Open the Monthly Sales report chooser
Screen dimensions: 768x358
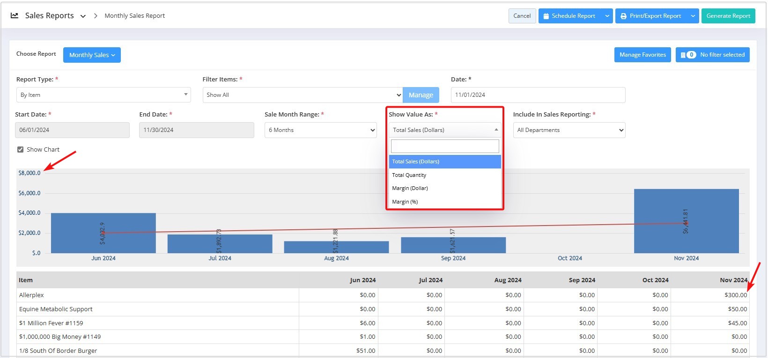pos(92,55)
